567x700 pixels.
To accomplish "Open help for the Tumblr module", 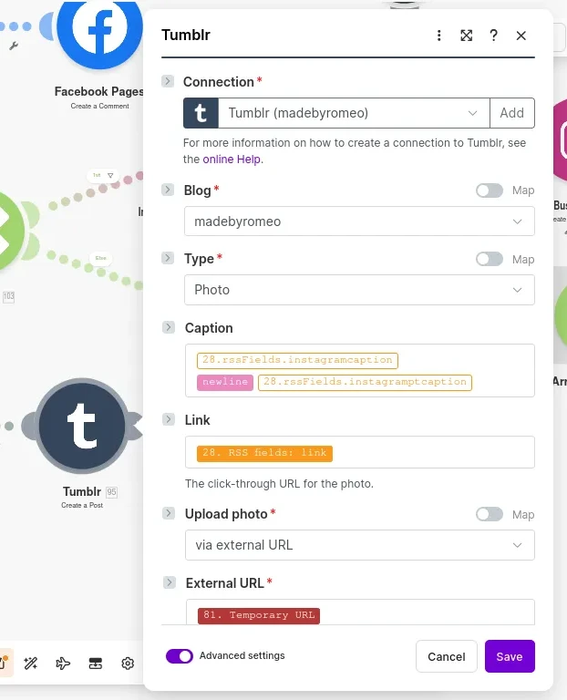I will click(x=493, y=36).
